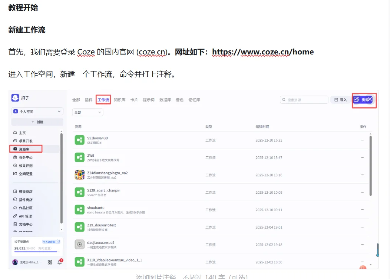Viewport: 390px width, 279px height.
Task: Click the shoubantu workflow name
Action: [x=96, y=207]
